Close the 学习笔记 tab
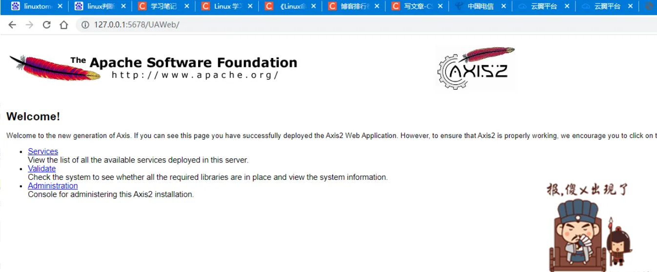The image size is (657, 272). [x=186, y=6]
